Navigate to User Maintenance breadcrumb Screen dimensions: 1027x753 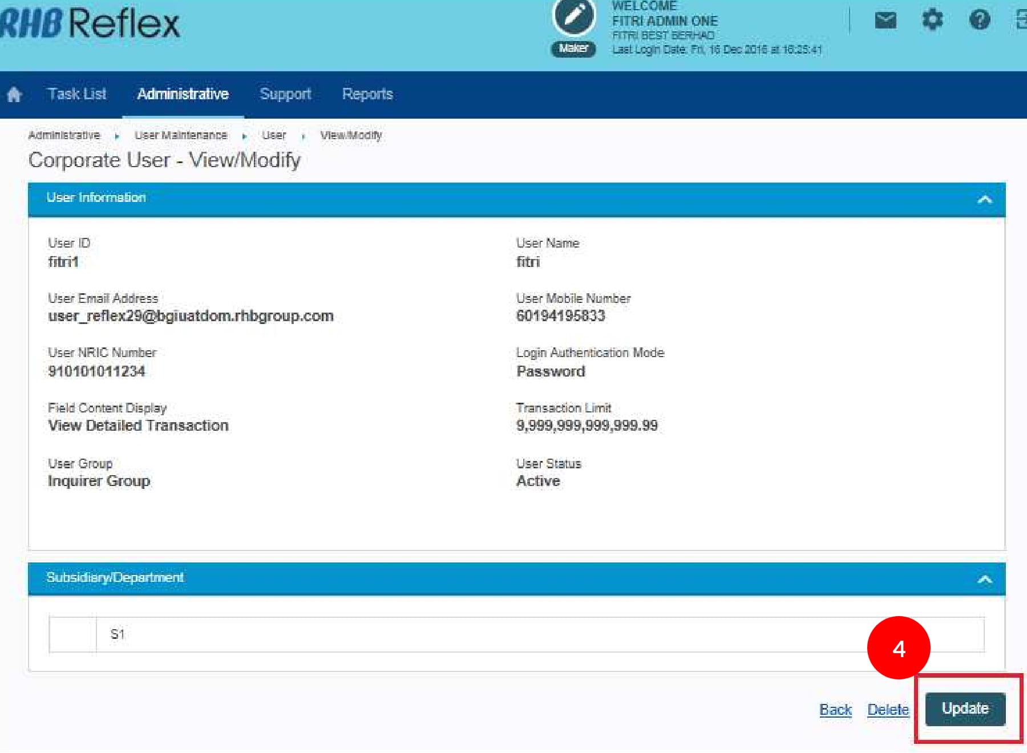point(181,135)
